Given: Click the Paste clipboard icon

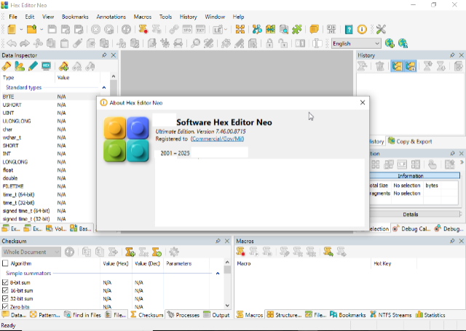Looking at the screenshot, I should [x=64, y=44].
